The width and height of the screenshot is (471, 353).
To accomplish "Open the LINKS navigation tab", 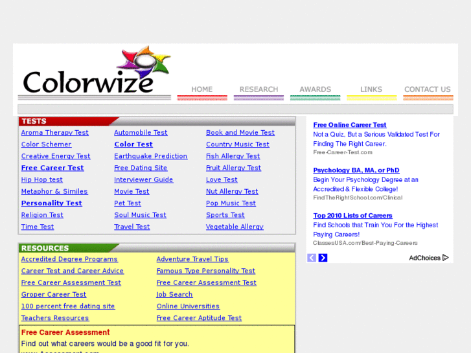I will tap(371, 89).
